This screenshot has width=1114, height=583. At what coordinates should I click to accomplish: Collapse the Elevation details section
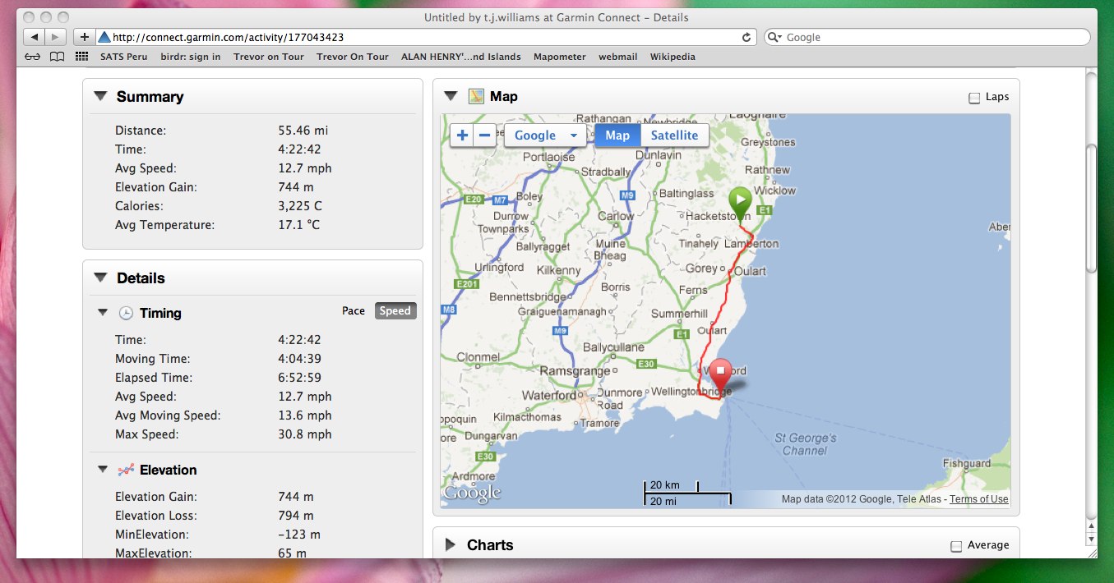pos(103,470)
